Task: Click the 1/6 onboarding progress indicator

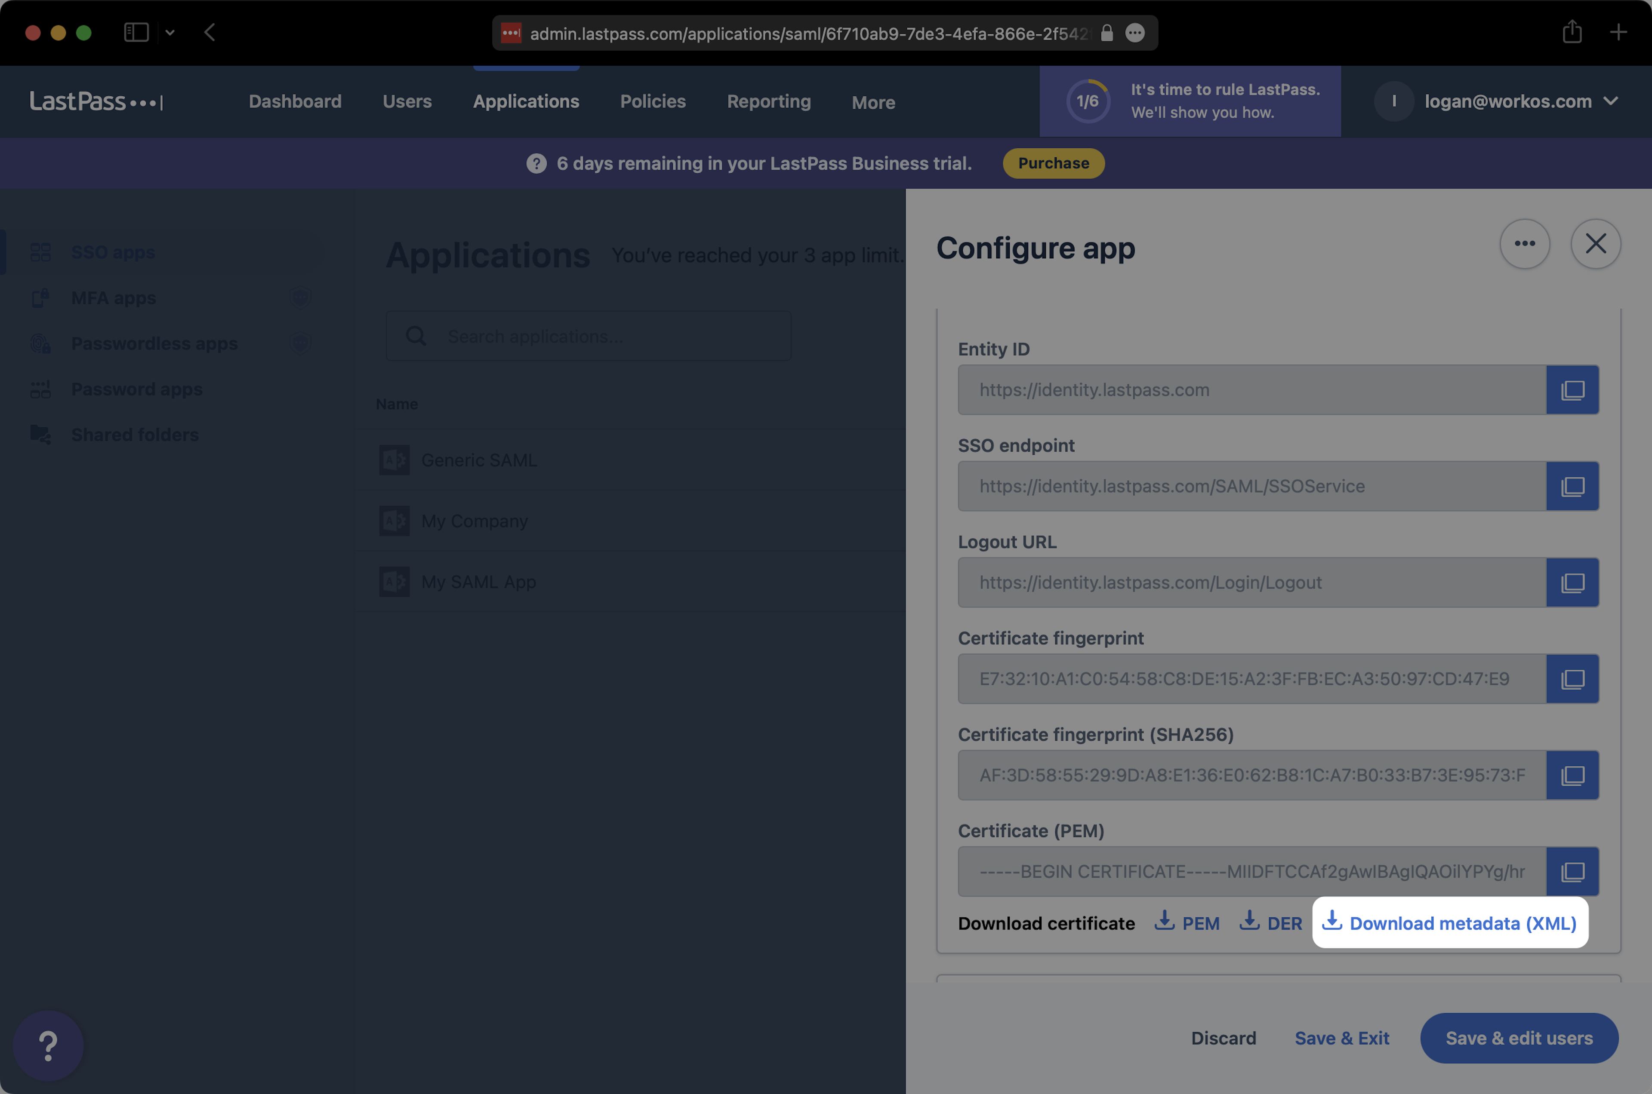Action: coord(1087,101)
